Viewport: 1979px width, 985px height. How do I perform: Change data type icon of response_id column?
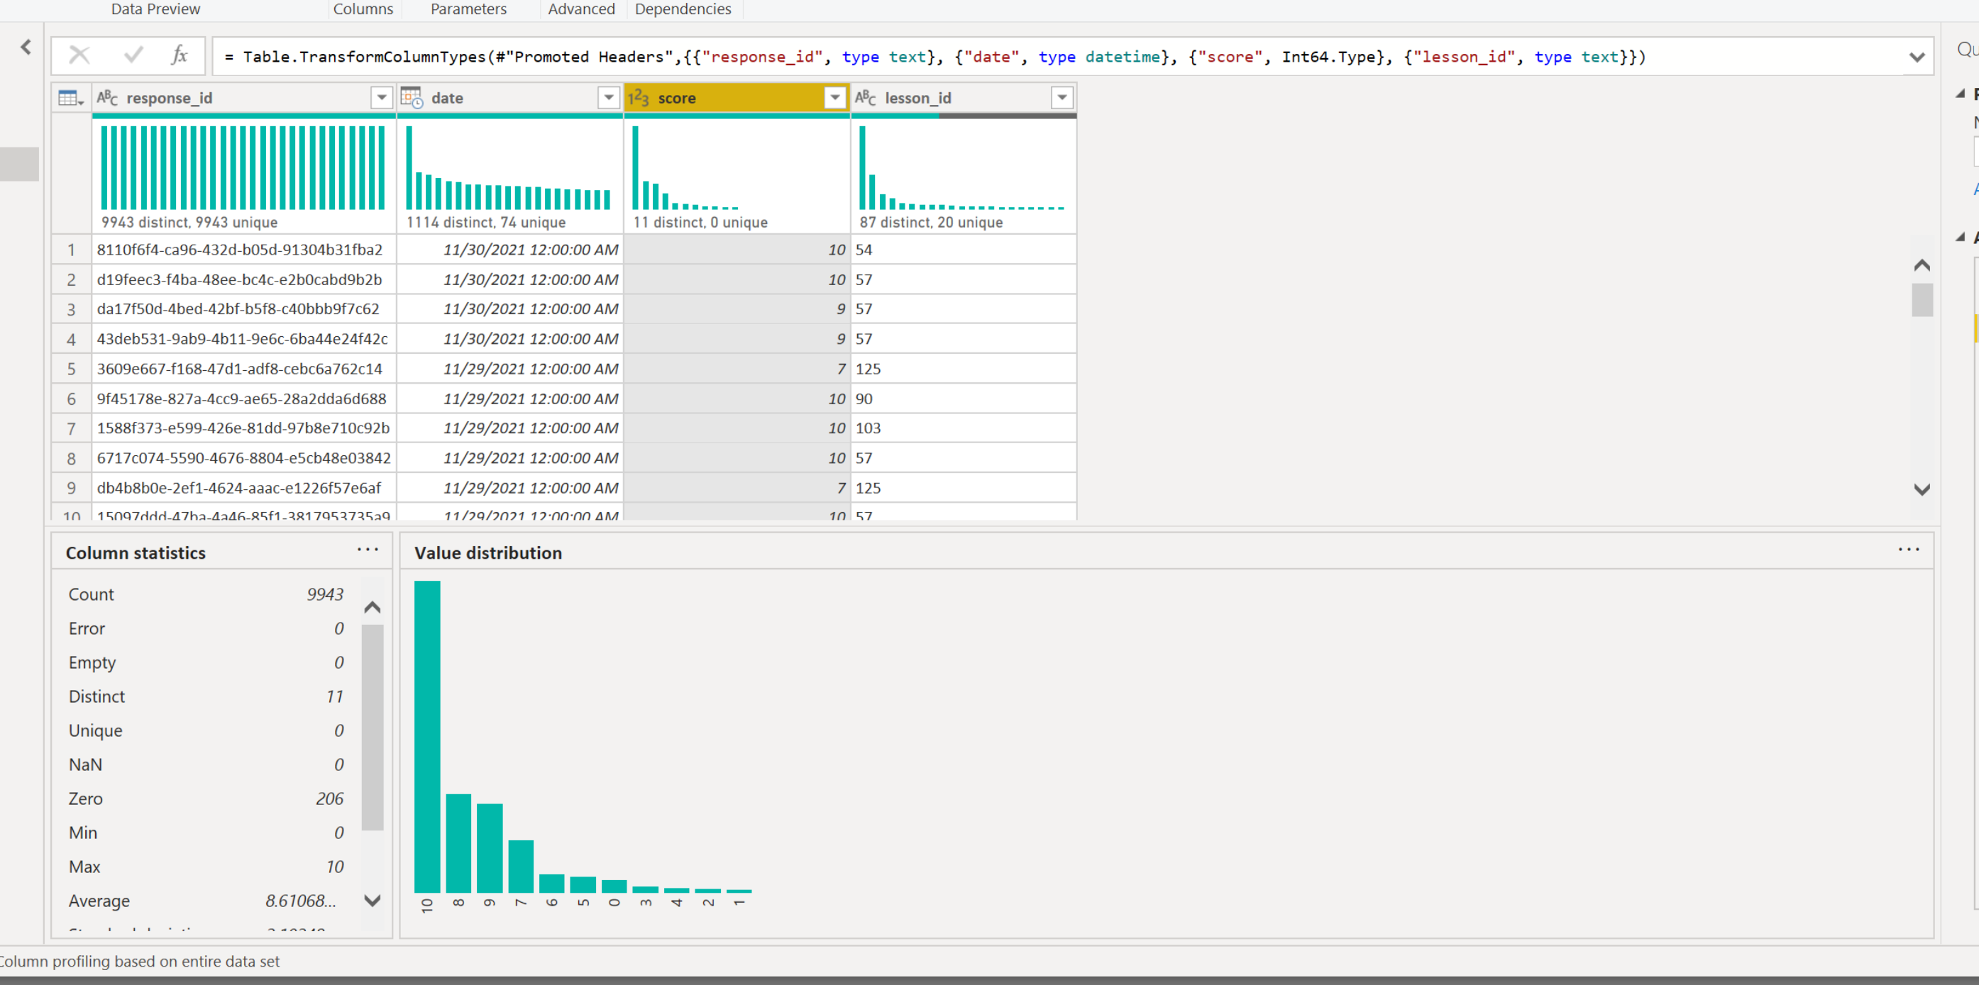[106, 97]
